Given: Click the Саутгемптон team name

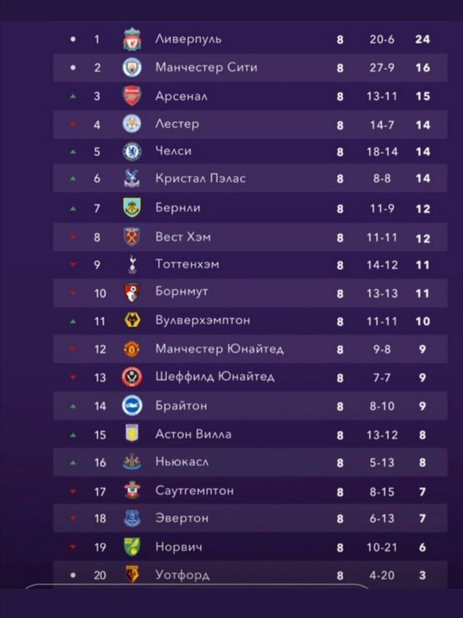Looking at the screenshot, I should click(194, 491).
